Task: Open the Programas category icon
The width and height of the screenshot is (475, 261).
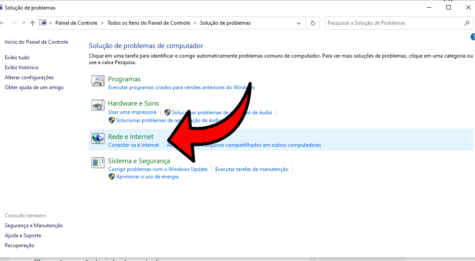Action: (98, 81)
